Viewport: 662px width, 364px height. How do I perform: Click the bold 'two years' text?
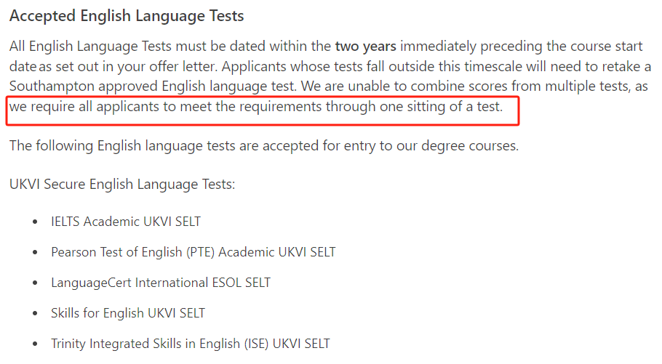366,46
